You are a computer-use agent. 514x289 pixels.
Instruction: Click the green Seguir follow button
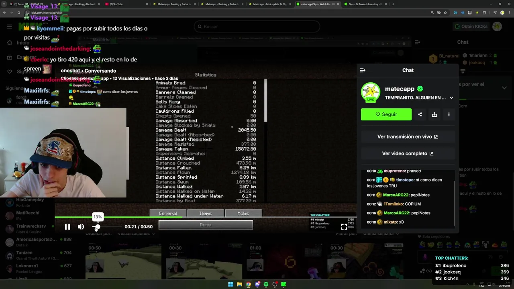pyautogui.click(x=386, y=114)
